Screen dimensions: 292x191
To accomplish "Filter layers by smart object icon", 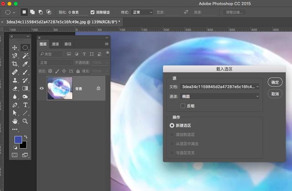I will point(99,54).
